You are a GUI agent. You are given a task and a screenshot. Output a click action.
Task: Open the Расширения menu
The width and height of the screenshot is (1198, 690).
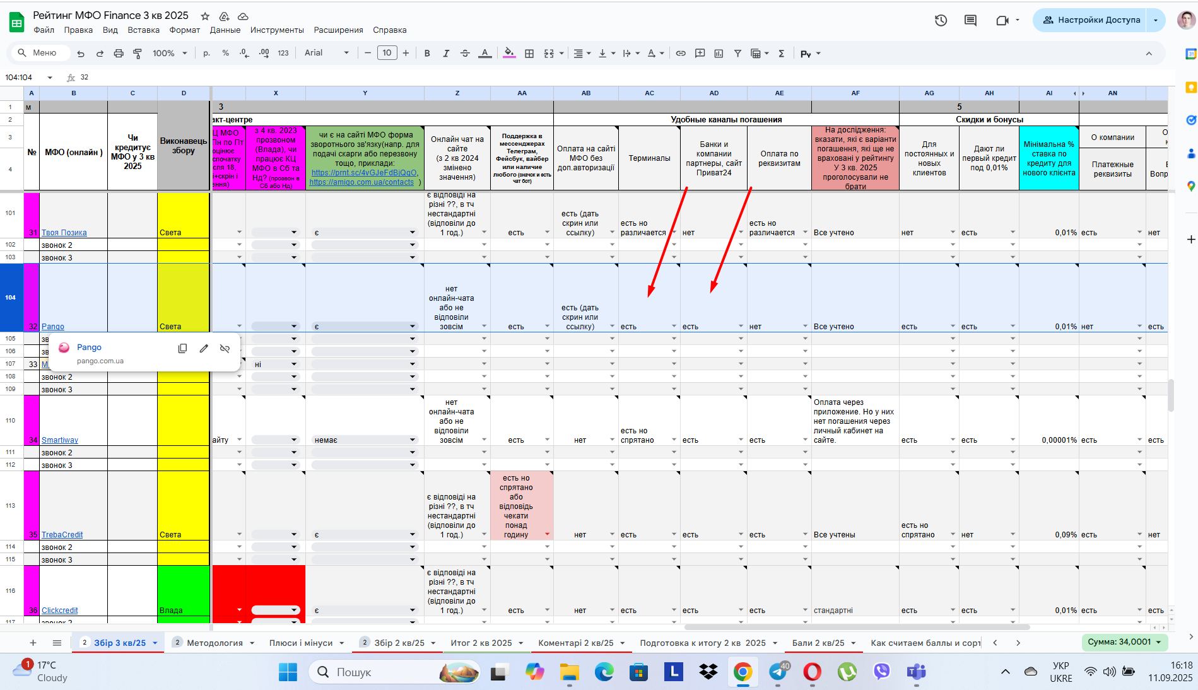tap(338, 30)
